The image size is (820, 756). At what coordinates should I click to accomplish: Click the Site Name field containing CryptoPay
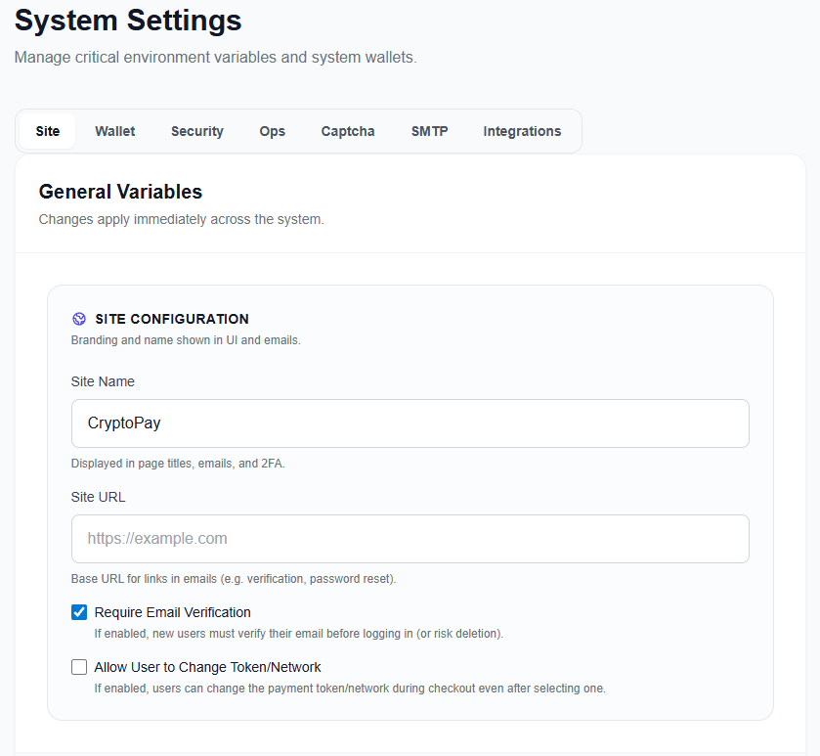[410, 423]
